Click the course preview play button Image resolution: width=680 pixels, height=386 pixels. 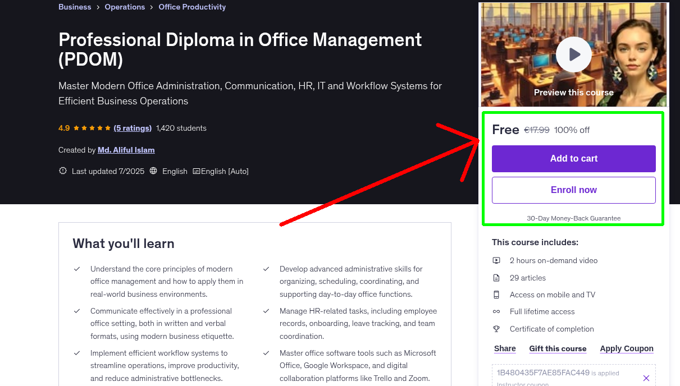573,54
